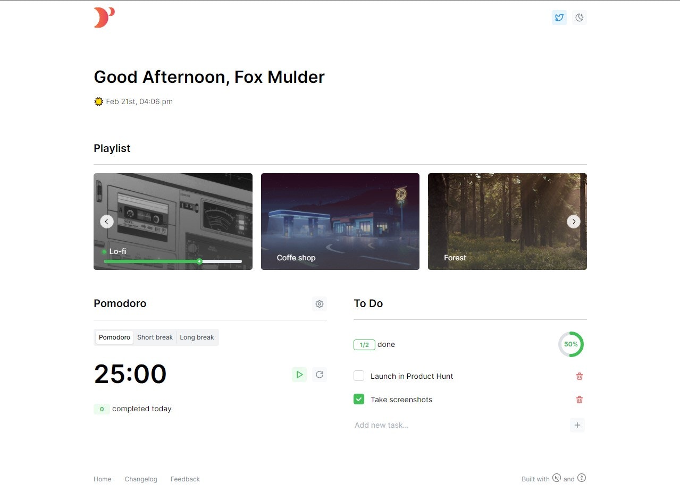Image resolution: width=680 pixels, height=492 pixels.
Task: Click the 25:00 timer display
Action: click(130, 374)
